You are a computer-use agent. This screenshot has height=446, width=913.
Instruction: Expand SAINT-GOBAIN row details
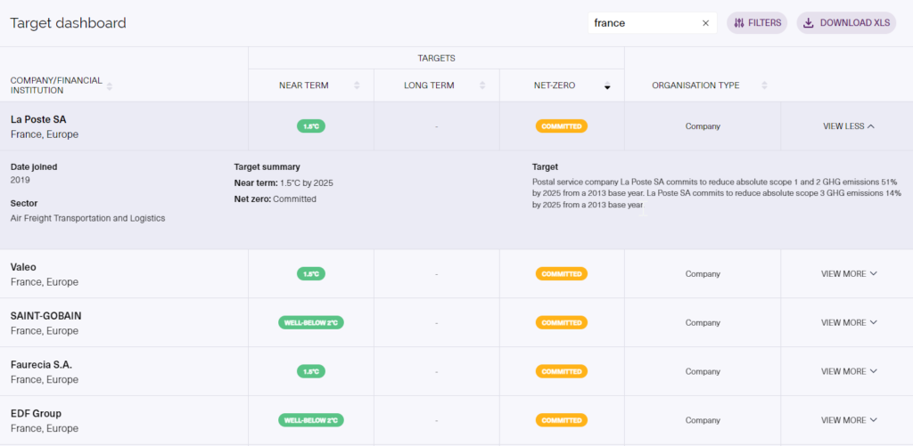(848, 323)
